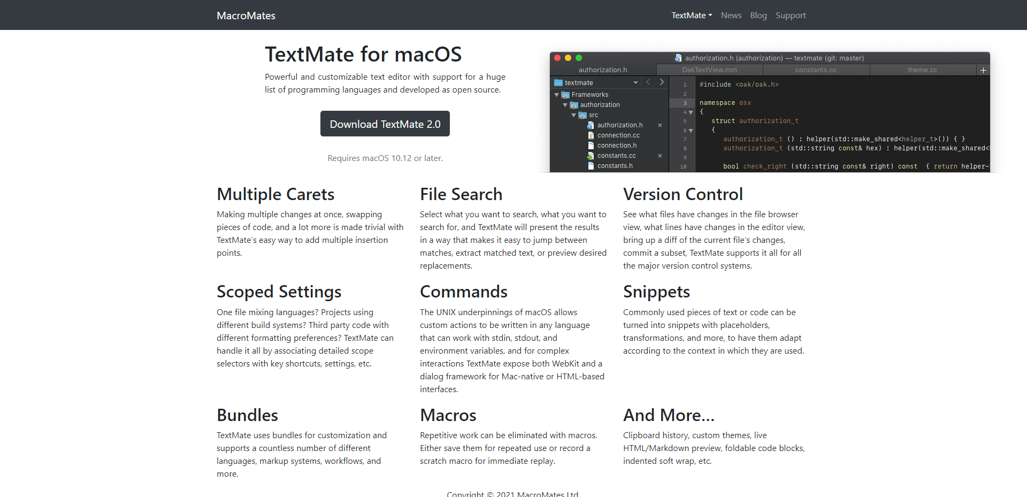Click the 'Macros' heading

pos(448,415)
